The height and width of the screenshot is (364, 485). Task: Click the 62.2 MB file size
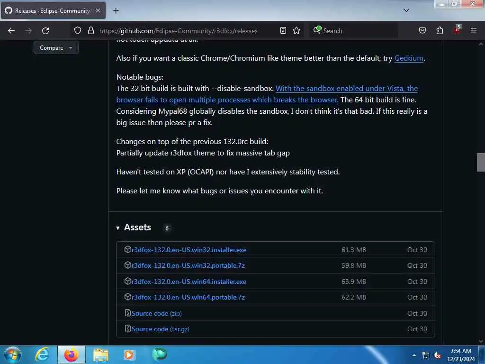tap(354, 297)
